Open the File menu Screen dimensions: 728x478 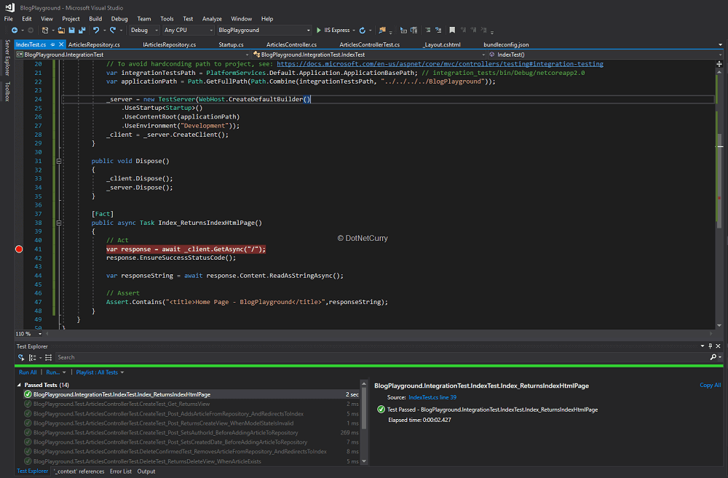tap(8, 19)
